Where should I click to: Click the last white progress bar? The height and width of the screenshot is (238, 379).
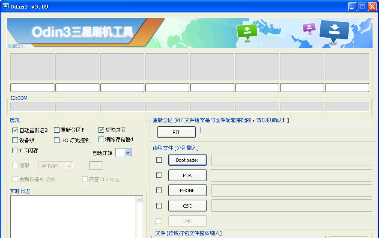pyautogui.click(x=347, y=87)
